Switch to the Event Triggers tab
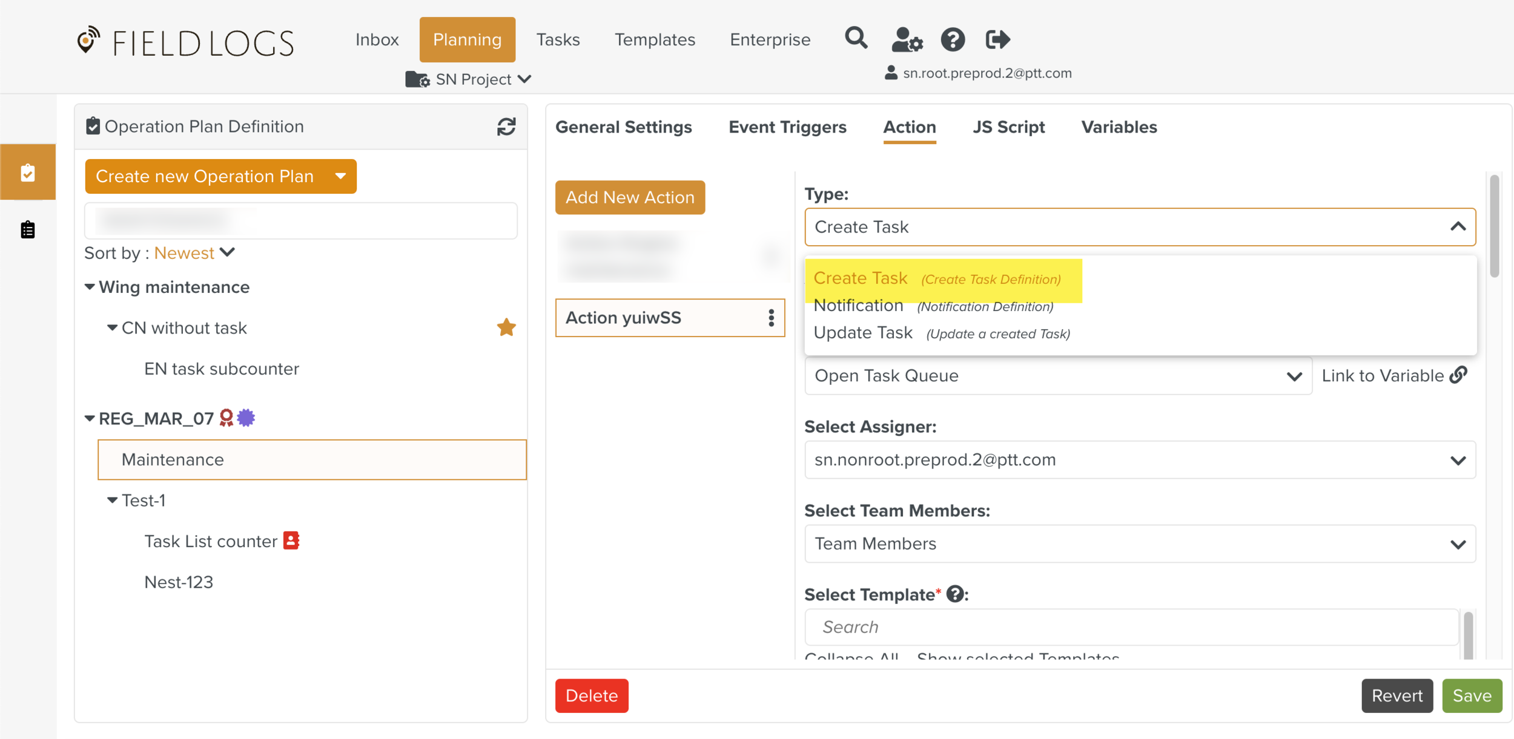The width and height of the screenshot is (1514, 739). [x=787, y=127]
